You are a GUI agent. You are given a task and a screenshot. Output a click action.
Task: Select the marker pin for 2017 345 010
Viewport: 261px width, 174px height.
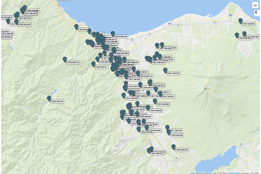pos(165,70)
